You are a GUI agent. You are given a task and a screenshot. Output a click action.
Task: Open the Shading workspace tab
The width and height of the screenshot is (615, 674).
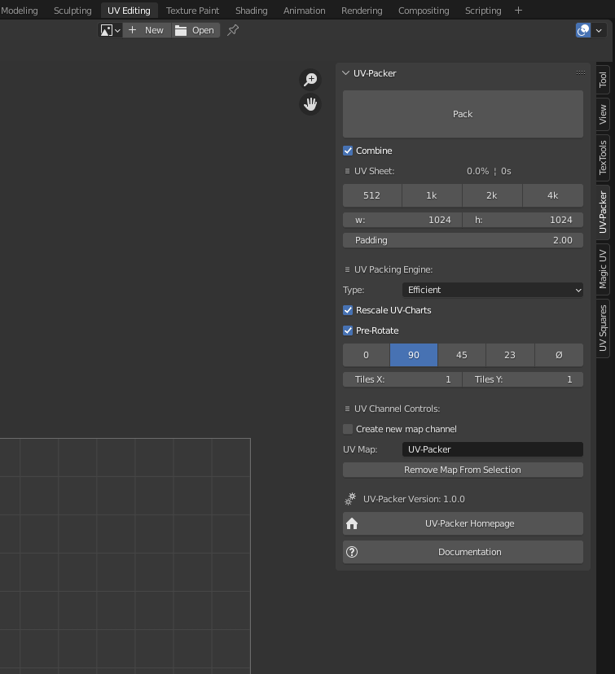(x=251, y=11)
